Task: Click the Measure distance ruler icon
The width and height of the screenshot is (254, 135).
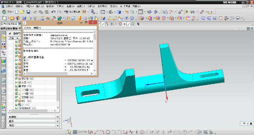Action: [x=202, y=12]
